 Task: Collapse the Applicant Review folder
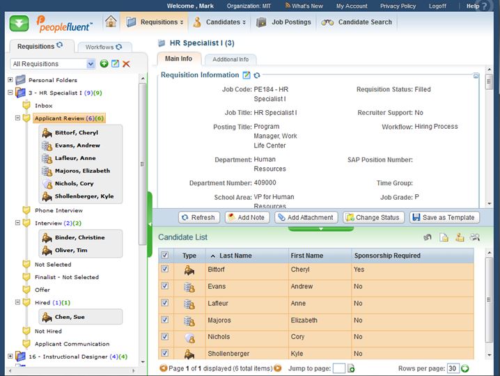[x=18, y=118]
